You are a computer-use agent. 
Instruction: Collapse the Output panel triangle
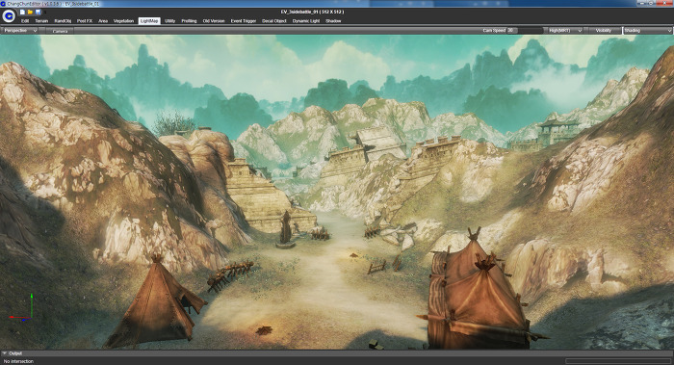pos(4,353)
